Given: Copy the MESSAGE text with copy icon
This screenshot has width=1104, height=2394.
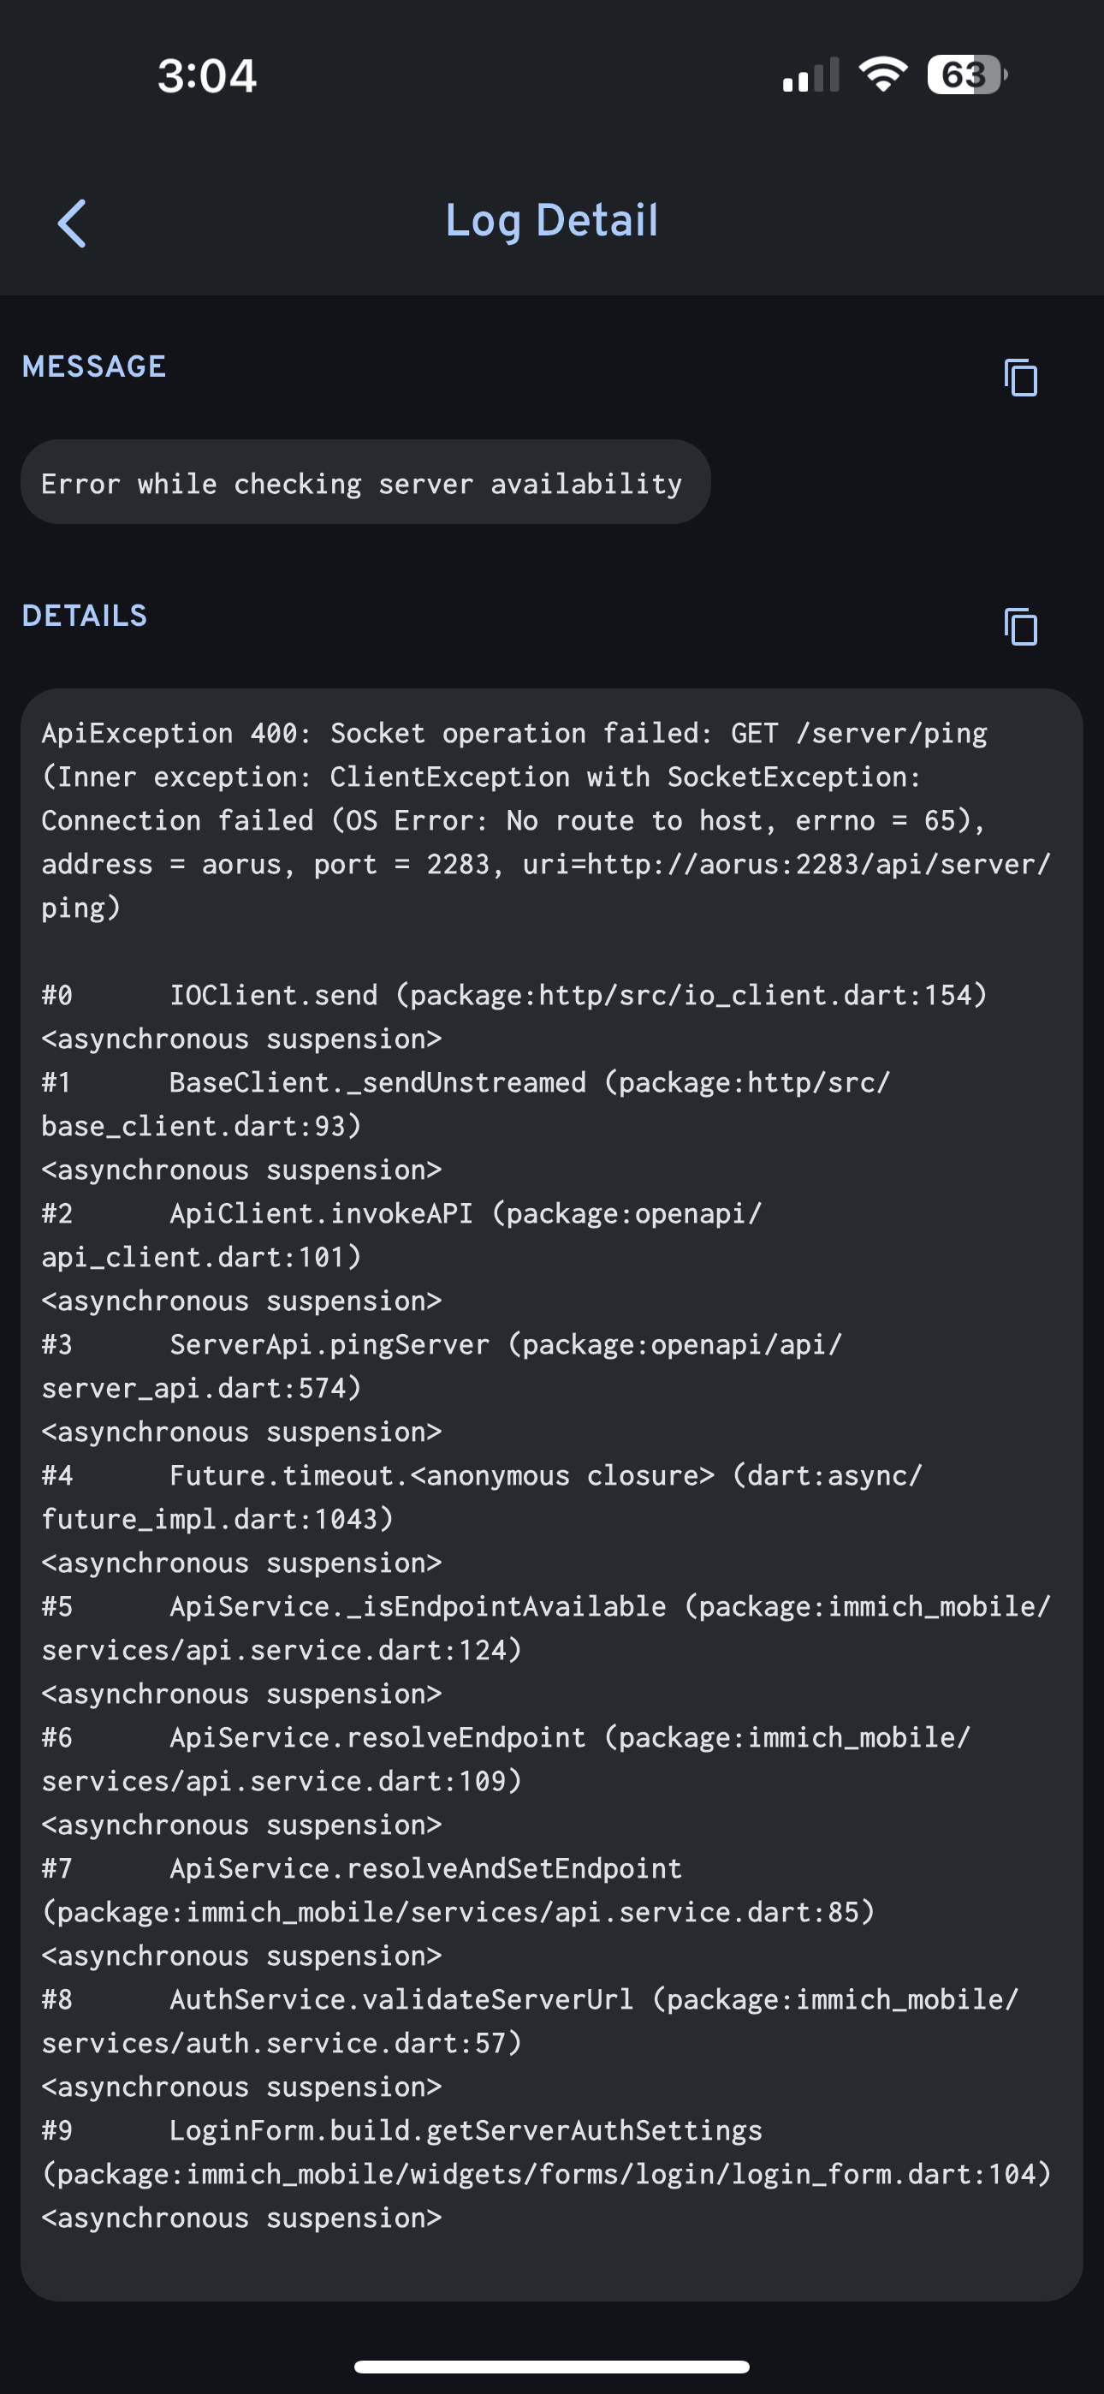Looking at the screenshot, I should tap(1020, 378).
